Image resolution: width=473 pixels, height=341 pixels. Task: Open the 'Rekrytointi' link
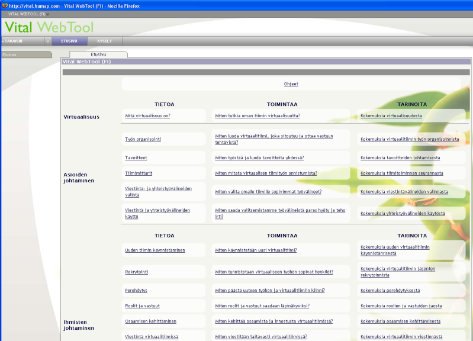click(x=136, y=272)
